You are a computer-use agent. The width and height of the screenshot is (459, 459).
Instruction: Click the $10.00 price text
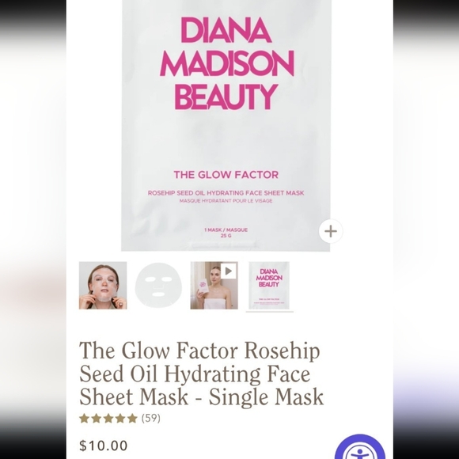(104, 446)
